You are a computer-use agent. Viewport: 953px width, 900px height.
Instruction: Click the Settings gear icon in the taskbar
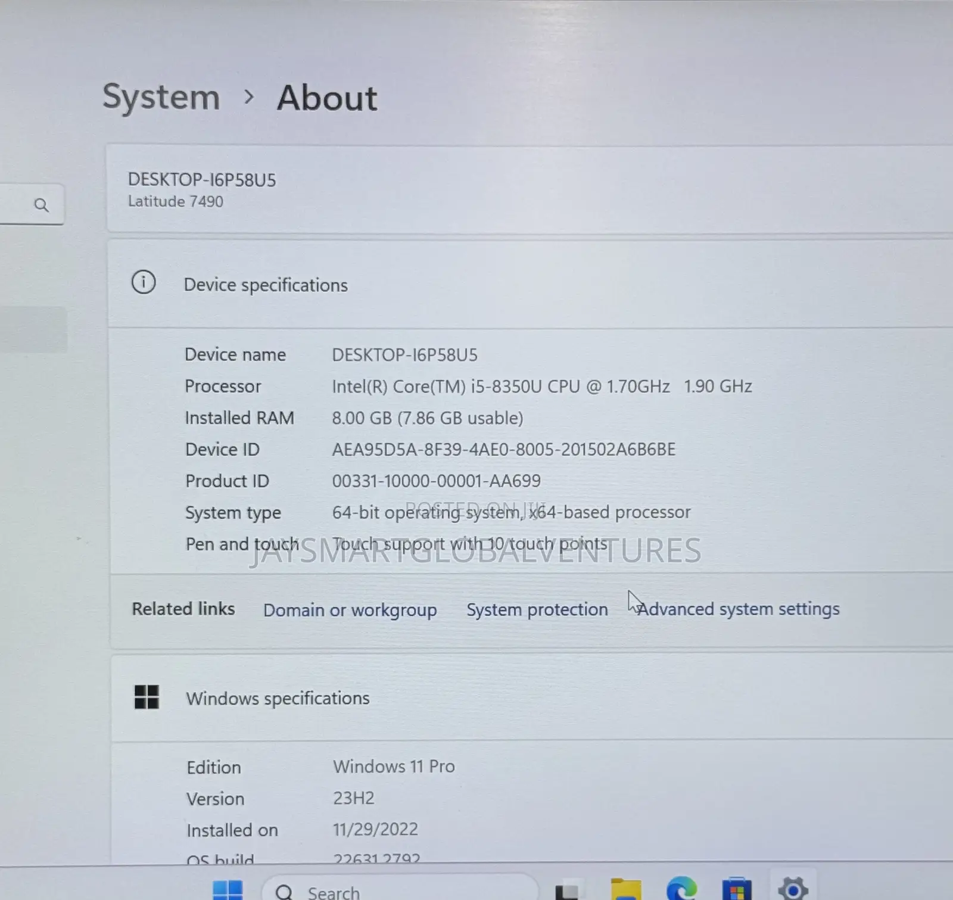click(x=793, y=889)
